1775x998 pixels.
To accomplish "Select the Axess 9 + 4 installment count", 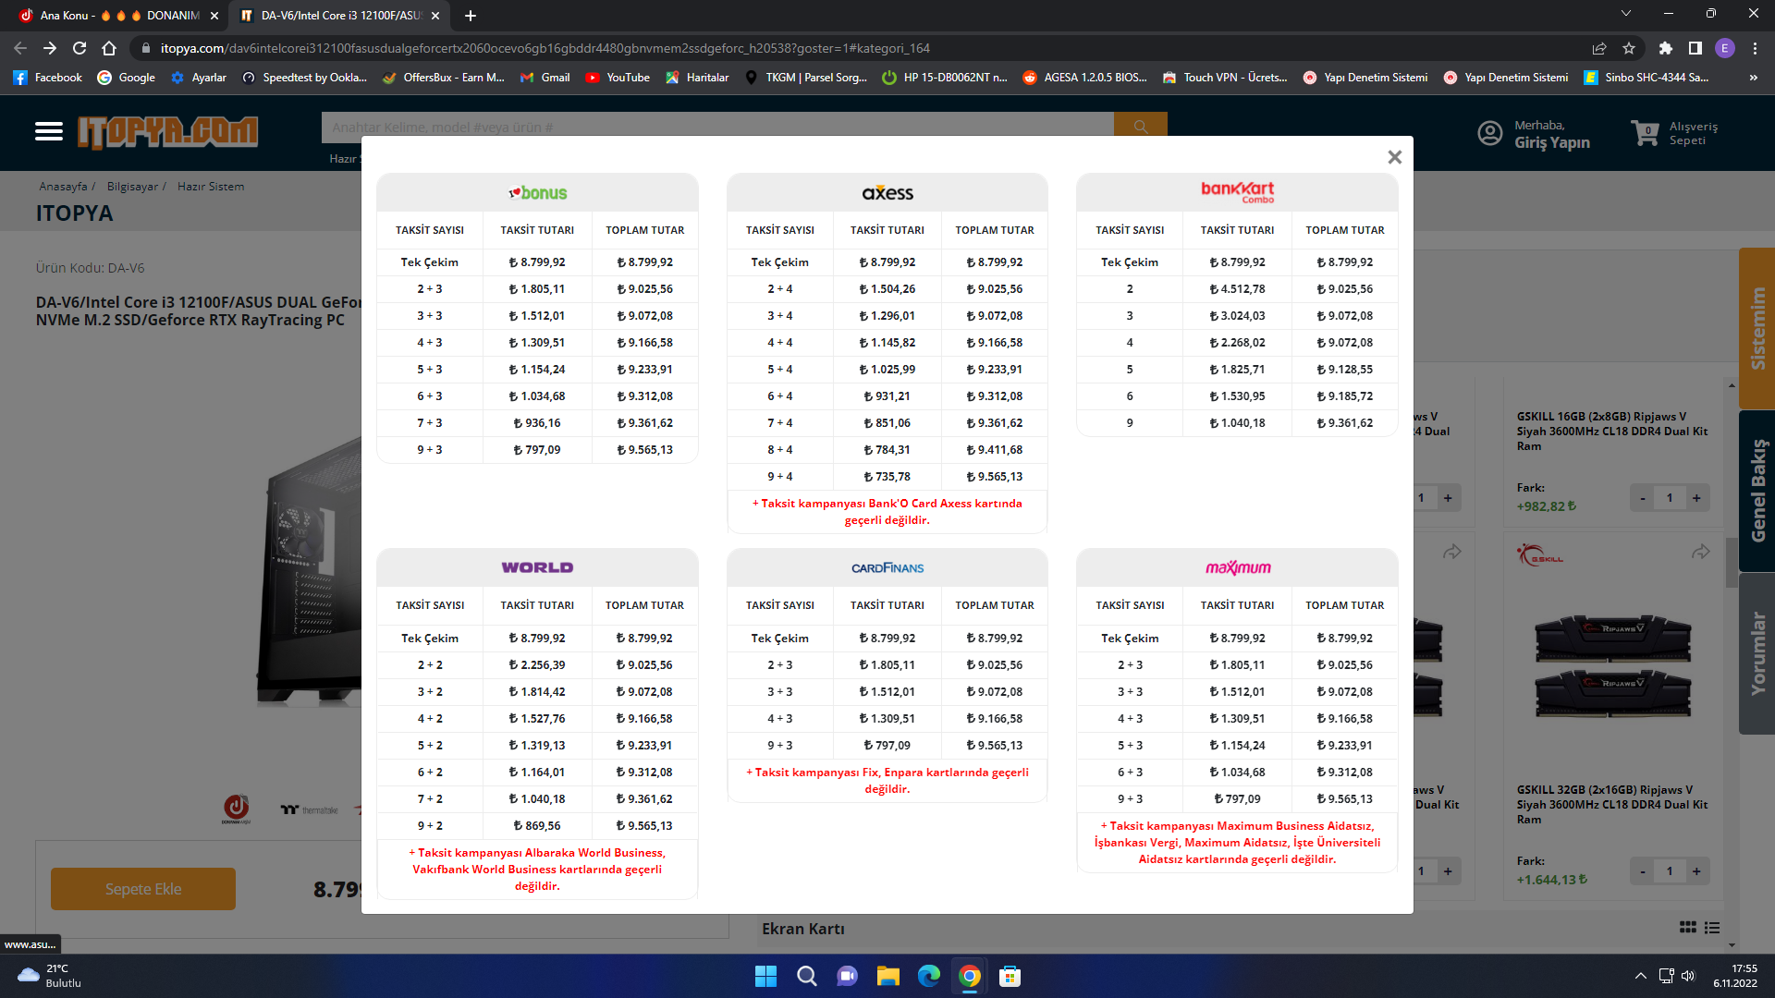I will pyautogui.click(x=779, y=477).
